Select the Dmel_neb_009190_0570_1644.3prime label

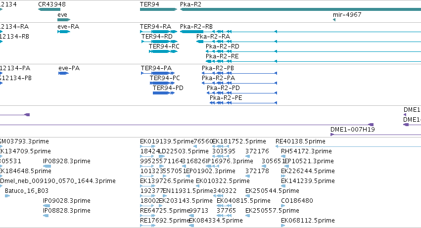tap(58, 181)
